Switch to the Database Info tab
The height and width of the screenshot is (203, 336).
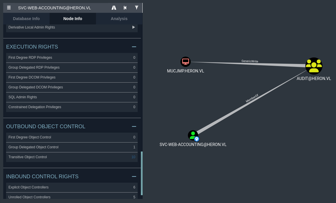(x=26, y=19)
